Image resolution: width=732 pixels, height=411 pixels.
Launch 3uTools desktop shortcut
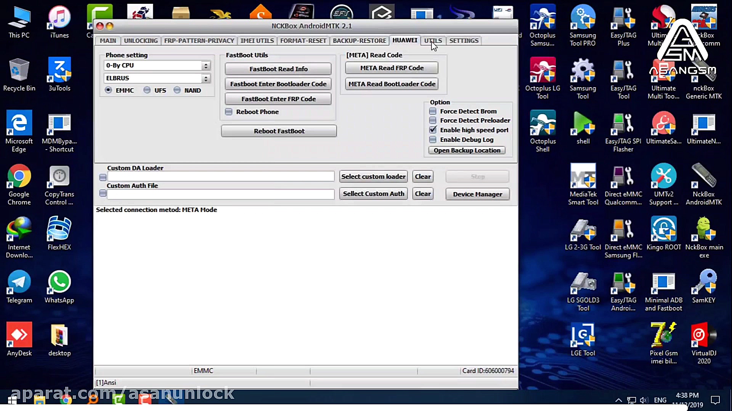click(x=59, y=75)
